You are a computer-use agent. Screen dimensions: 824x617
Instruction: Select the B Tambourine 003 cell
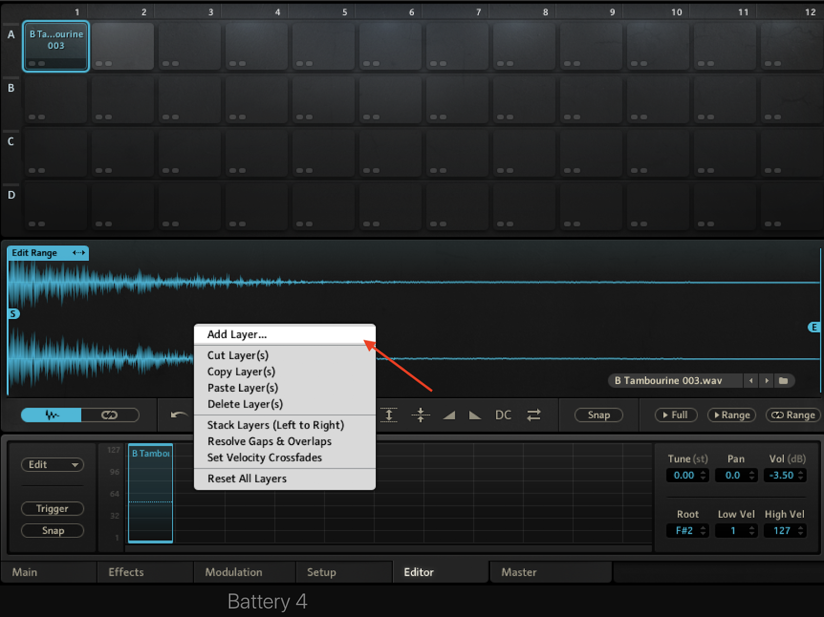pos(56,46)
